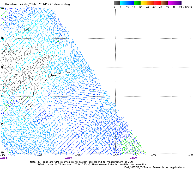The width and height of the screenshot is (193, 169).
Task: Click the gray 0-5 knots legend segment
Action: [x=117, y=3]
